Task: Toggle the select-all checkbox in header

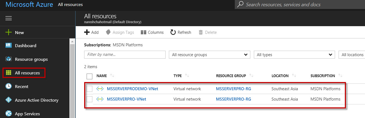Action: [x=89, y=76]
